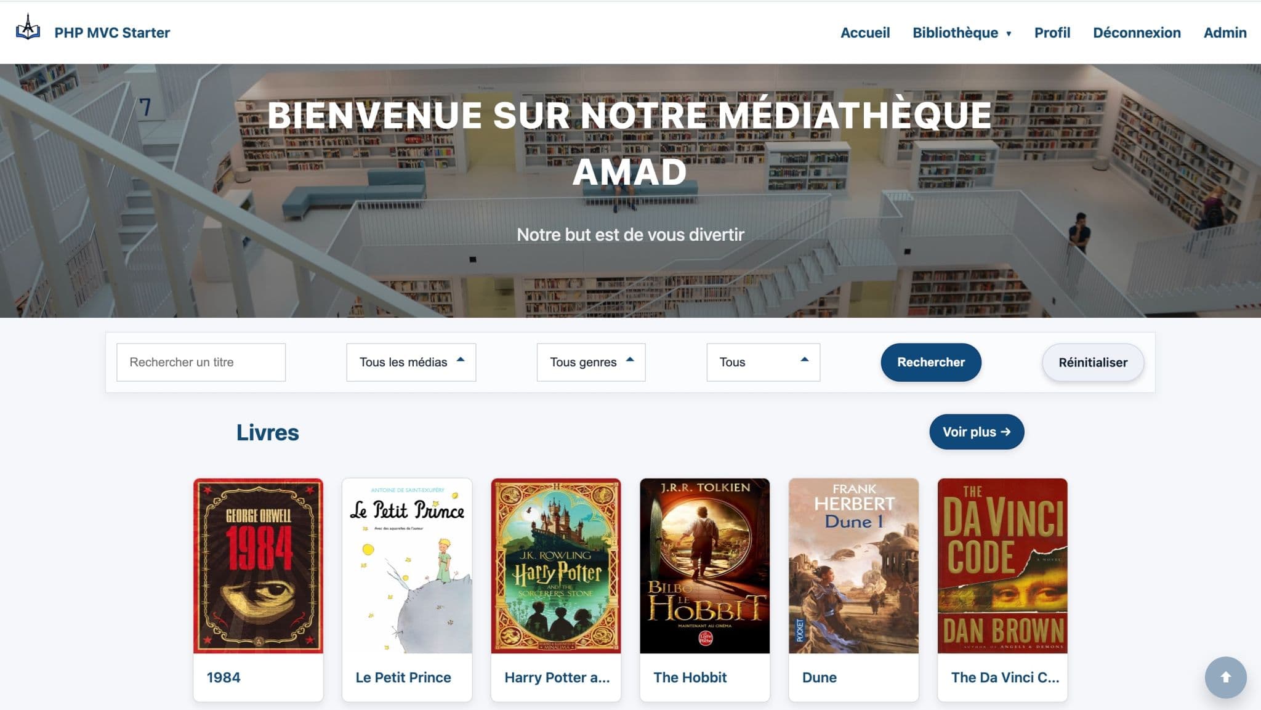The width and height of the screenshot is (1261, 710).
Task: Open the Profil page
Action: click(1052, 33)
